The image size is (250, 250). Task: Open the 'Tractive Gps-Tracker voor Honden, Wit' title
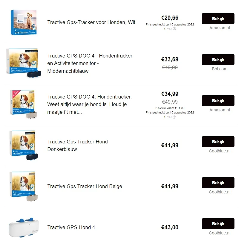[x=91, y=22]
